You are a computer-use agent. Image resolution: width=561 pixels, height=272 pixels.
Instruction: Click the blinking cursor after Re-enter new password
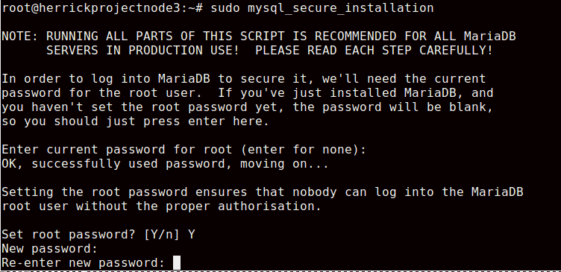pos(177,263)
